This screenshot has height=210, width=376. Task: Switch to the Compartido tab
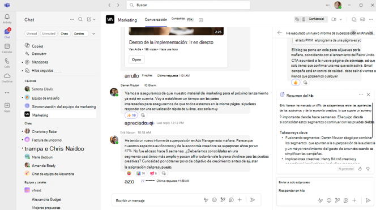tap(178, 19)
